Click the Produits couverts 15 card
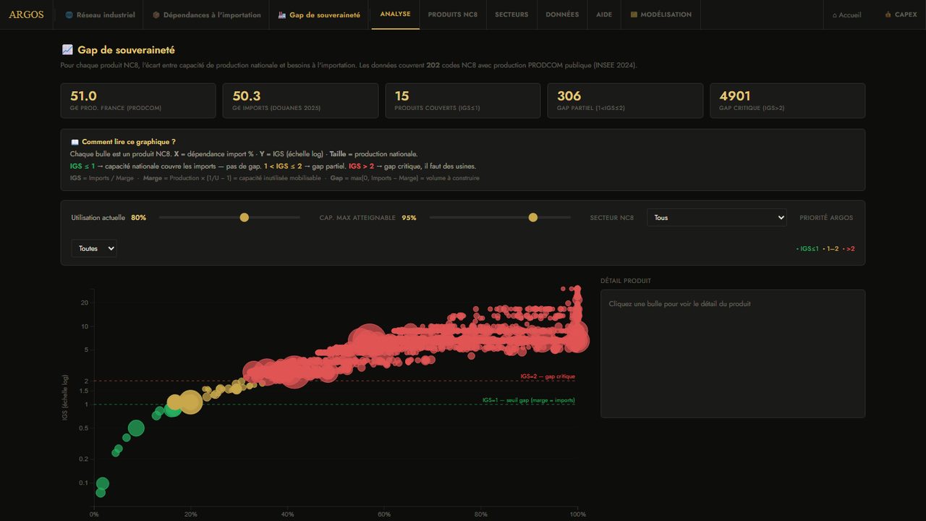Image resolution: width=926 pixels, height=521 pixels. 463,101
